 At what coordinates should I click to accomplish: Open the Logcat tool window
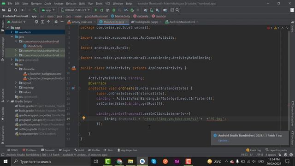click(65, 150)
